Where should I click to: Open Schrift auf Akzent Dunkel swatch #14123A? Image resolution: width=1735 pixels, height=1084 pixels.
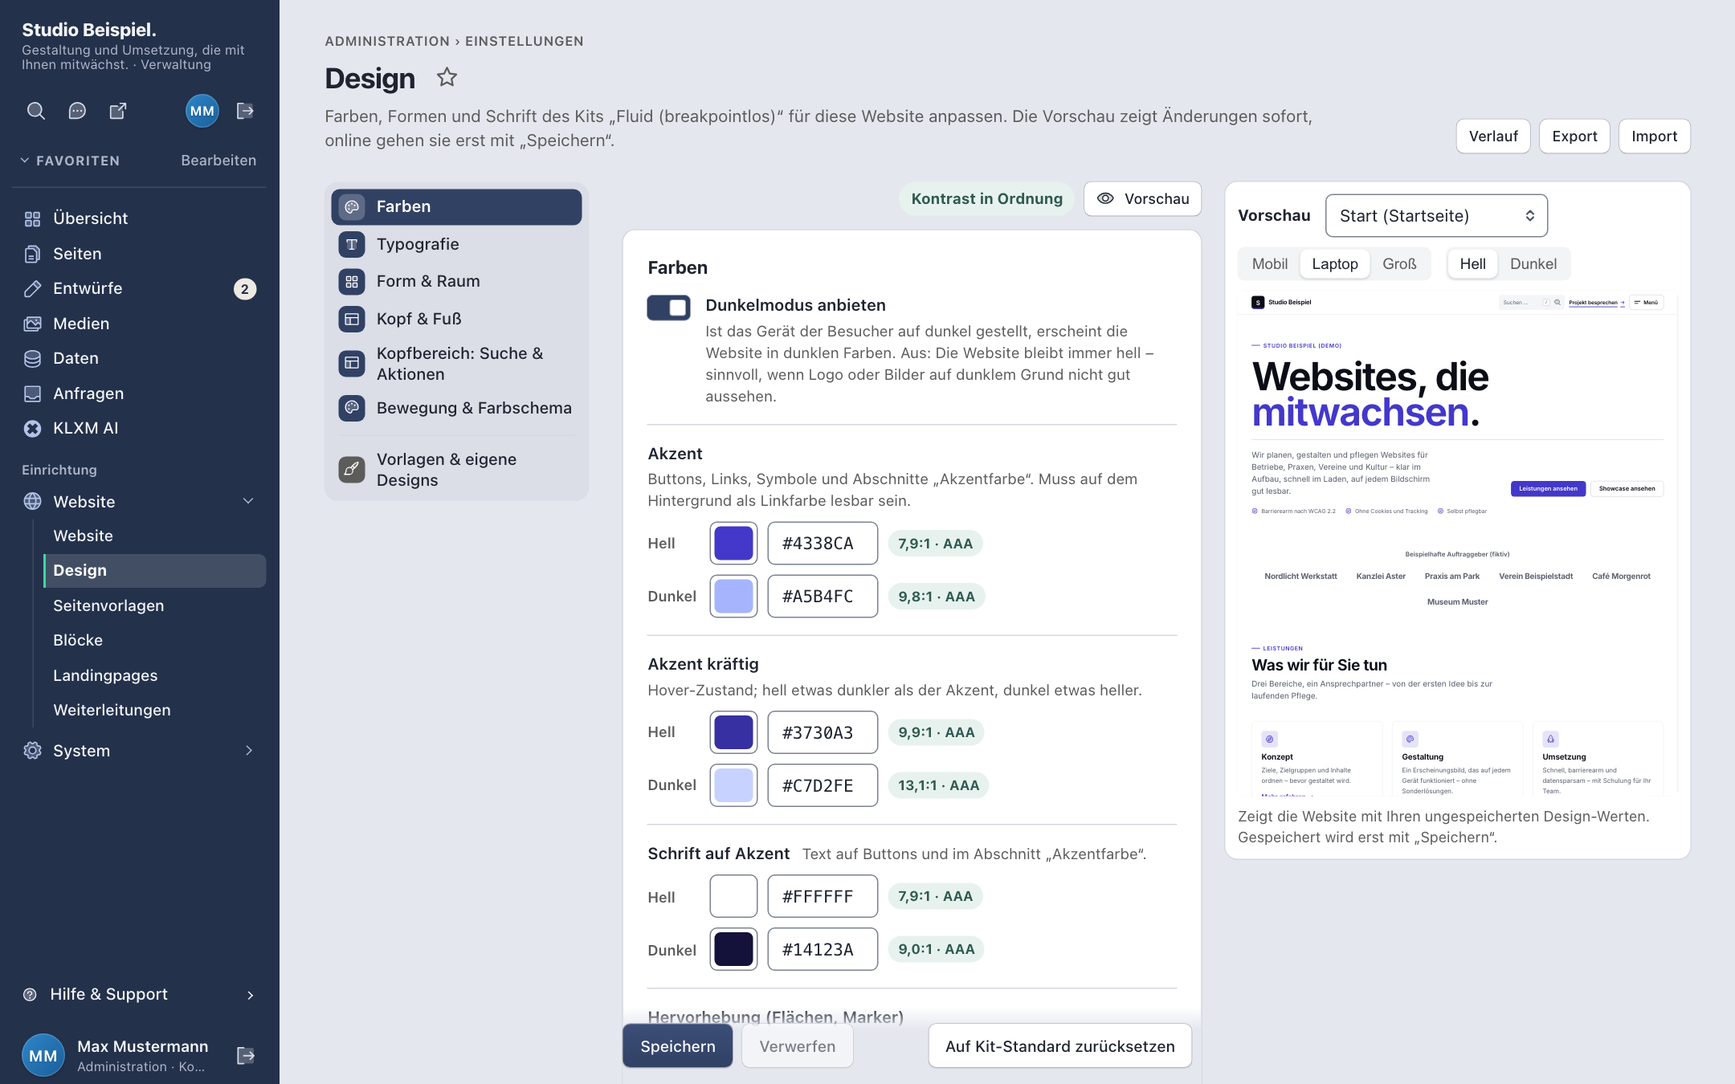[x=733, y=949]
